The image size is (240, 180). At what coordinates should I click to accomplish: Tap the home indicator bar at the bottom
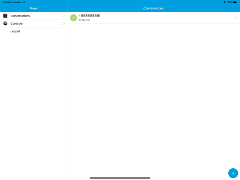120,178
